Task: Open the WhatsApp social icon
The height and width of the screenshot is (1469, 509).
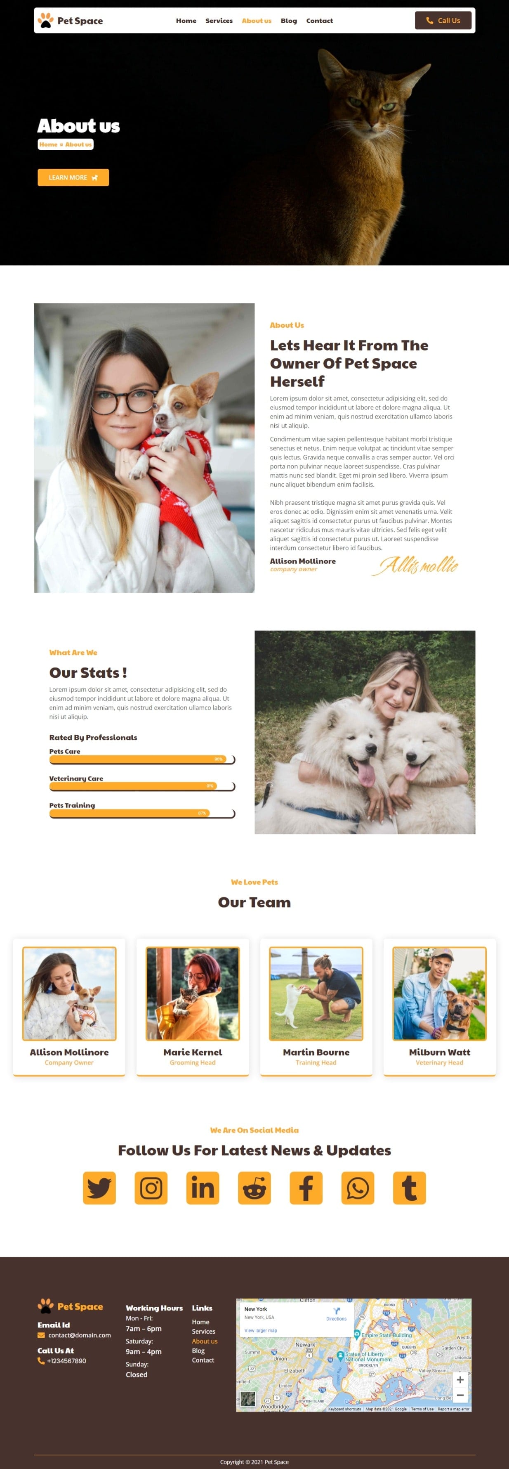Action: (358, 1188)
